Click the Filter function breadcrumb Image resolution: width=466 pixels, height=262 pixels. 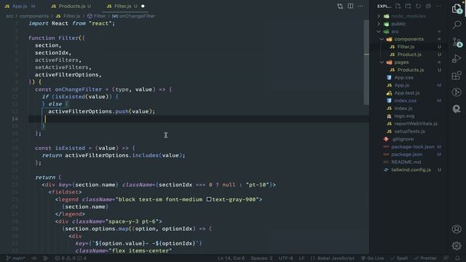tap(97, 16)
